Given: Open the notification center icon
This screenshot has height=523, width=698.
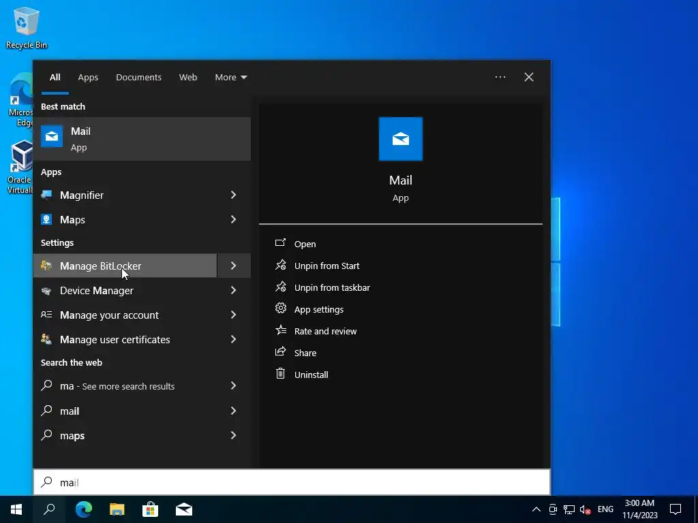Looking at the screenshot, I should coord(676,509).
